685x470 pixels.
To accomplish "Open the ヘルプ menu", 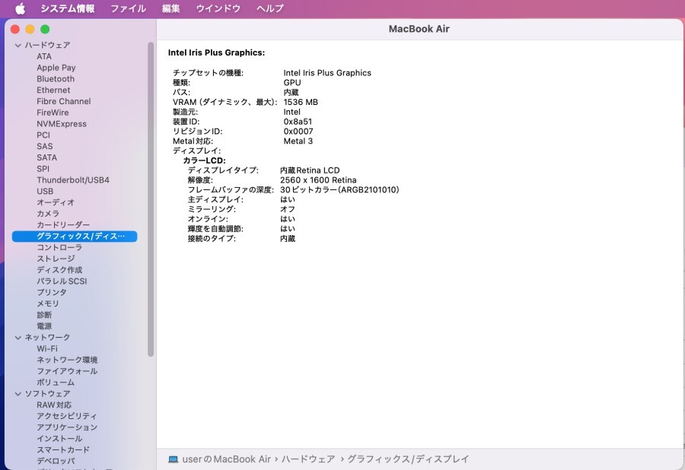I will coord(270,8).
